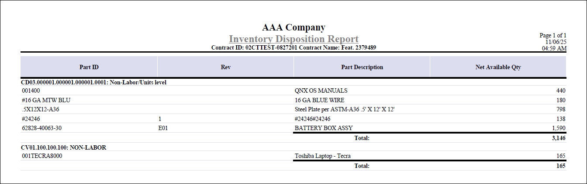This screenshot has height=184, width=587.
Task: Click revision E01 cell
Action: click(x=163, y=128)
